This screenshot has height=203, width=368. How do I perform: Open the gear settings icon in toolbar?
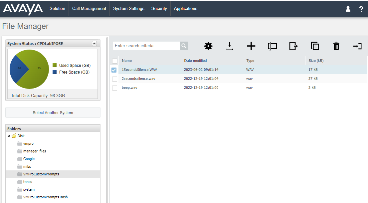click(x=208, y=46)
